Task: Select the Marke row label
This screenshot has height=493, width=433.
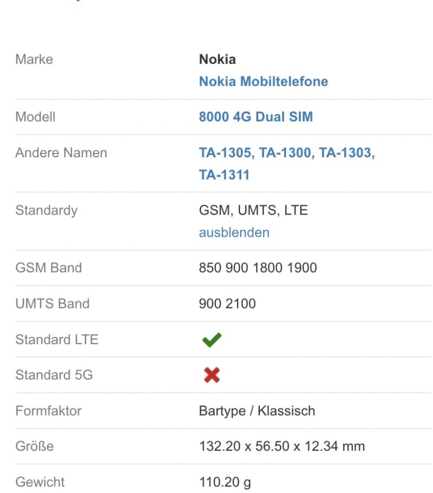Action: click(34, 59)
